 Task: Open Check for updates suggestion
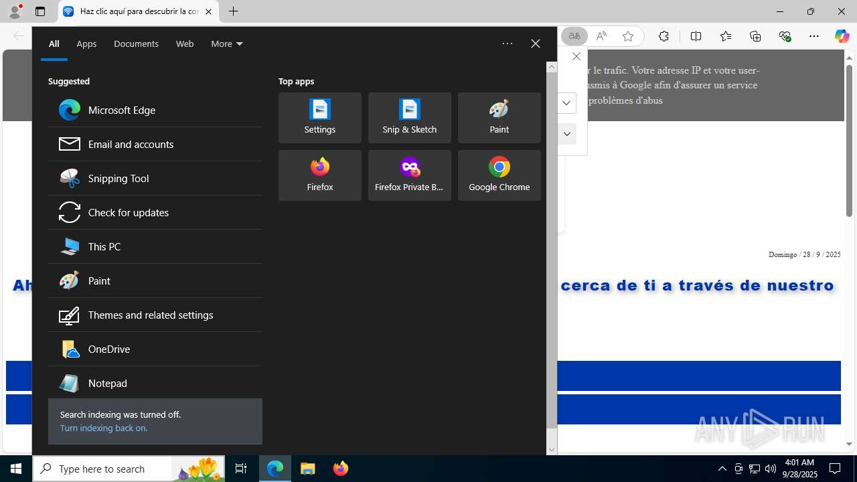pos(155,212)
